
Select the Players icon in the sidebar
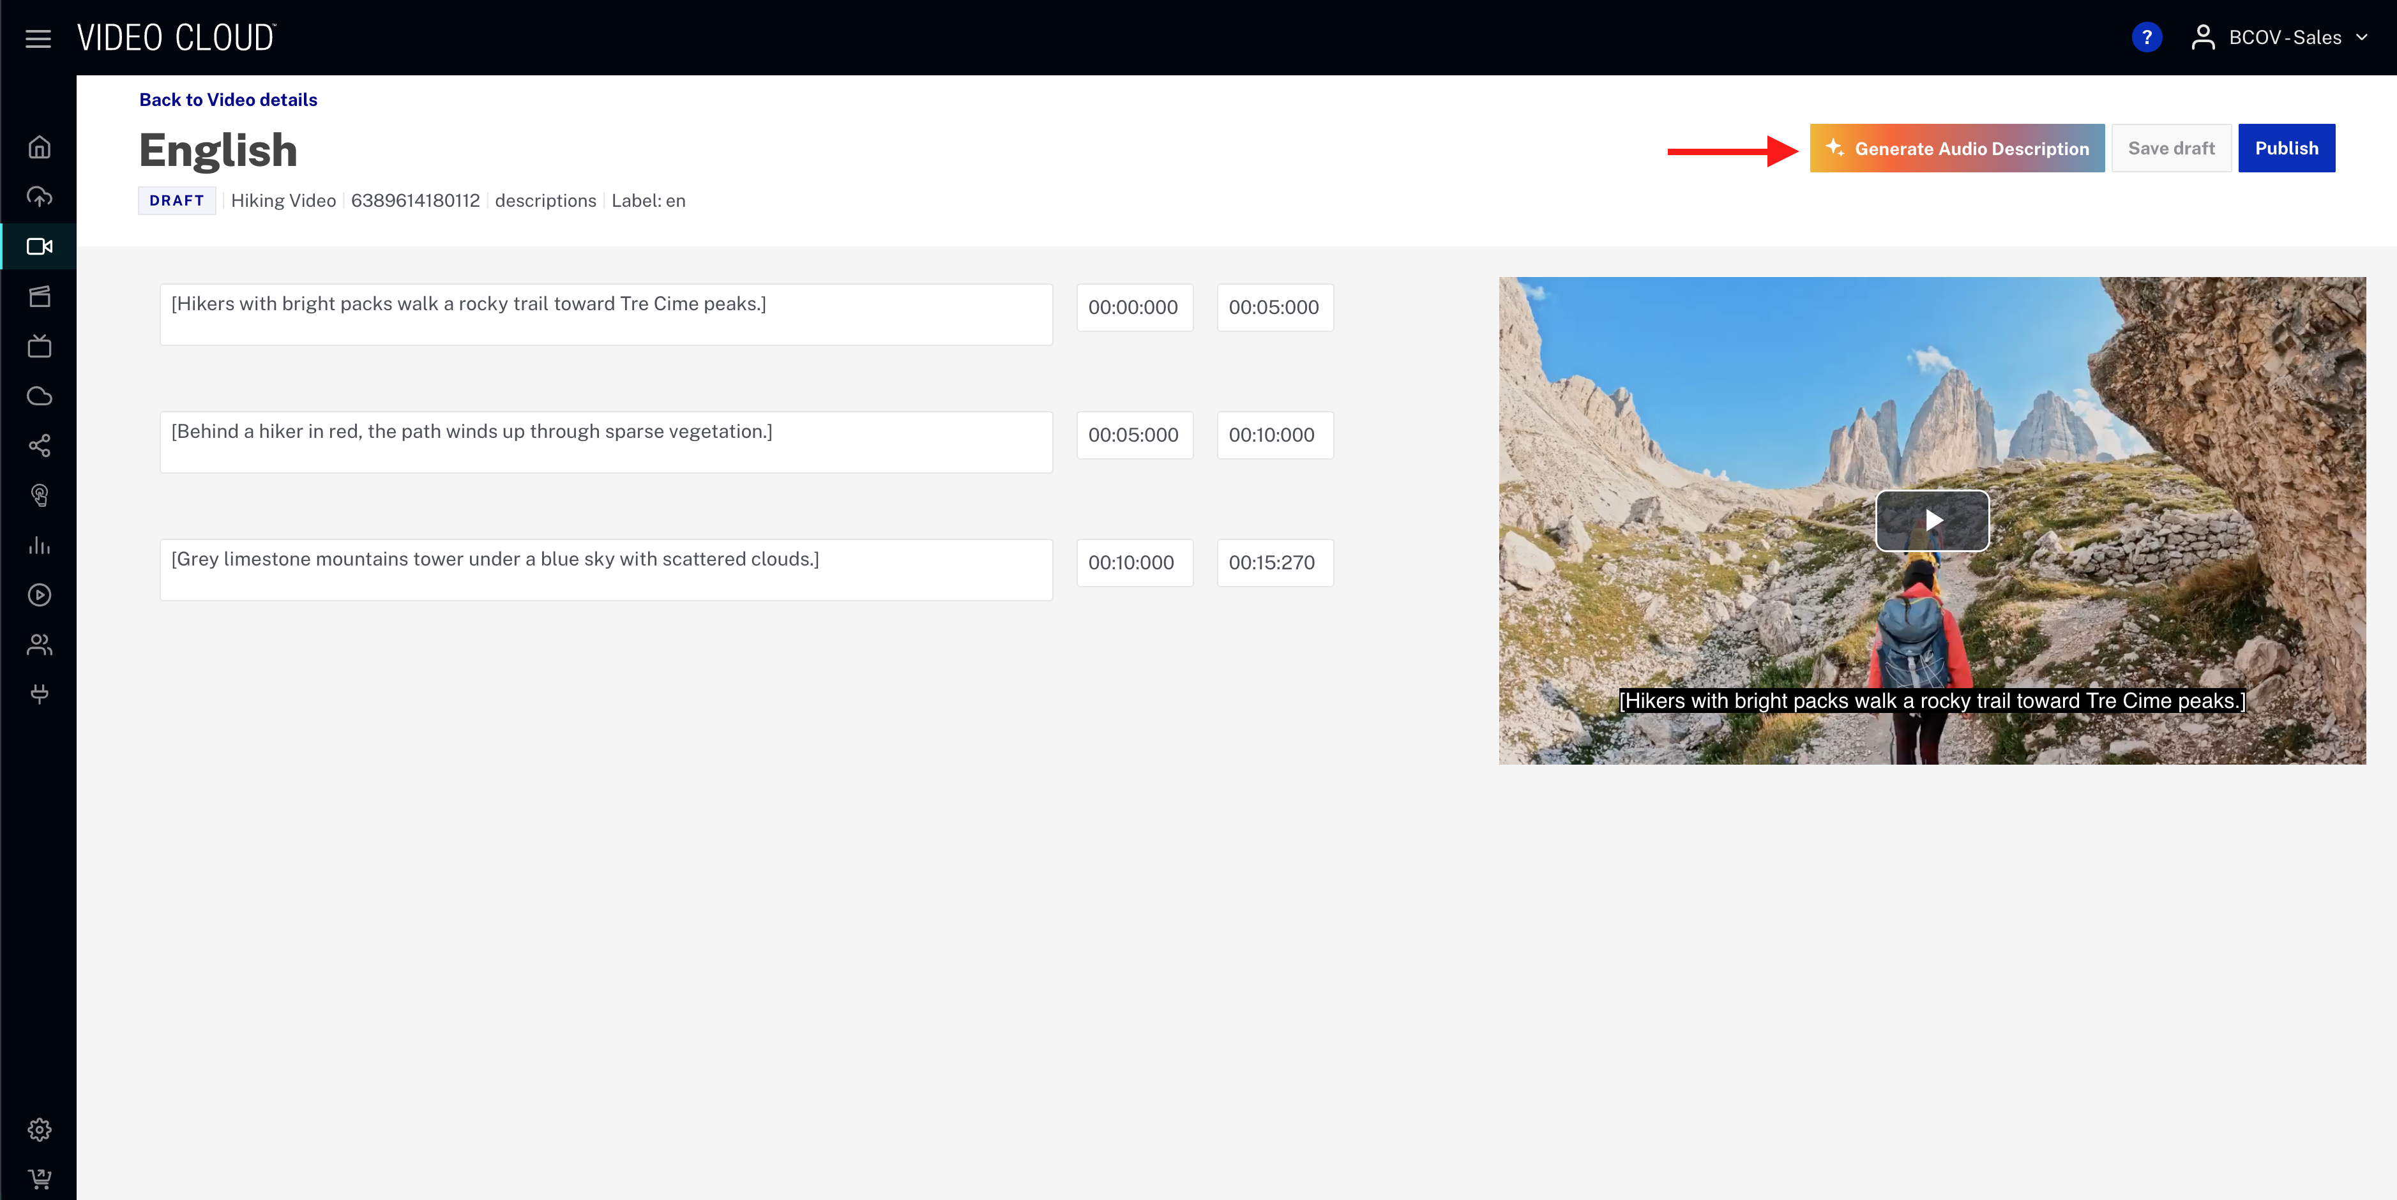(x=39, y=596)
